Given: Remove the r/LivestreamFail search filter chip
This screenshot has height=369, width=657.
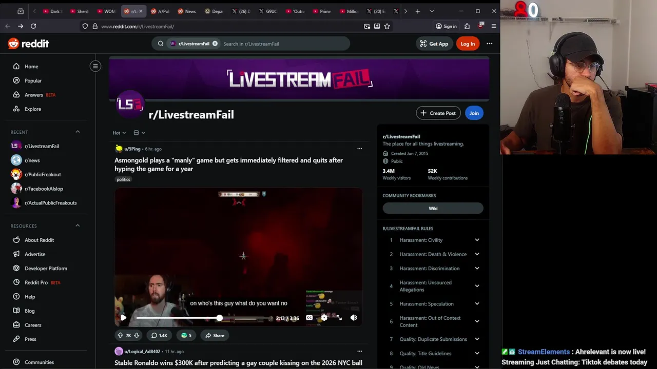Looking at the screenshot, I should [x=215, y=44].
